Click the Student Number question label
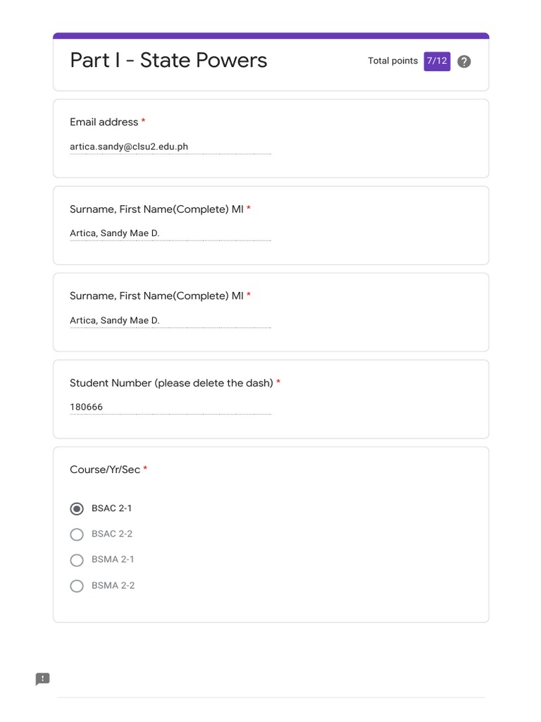Screen dimensions: 541x722 pos(171,383)
